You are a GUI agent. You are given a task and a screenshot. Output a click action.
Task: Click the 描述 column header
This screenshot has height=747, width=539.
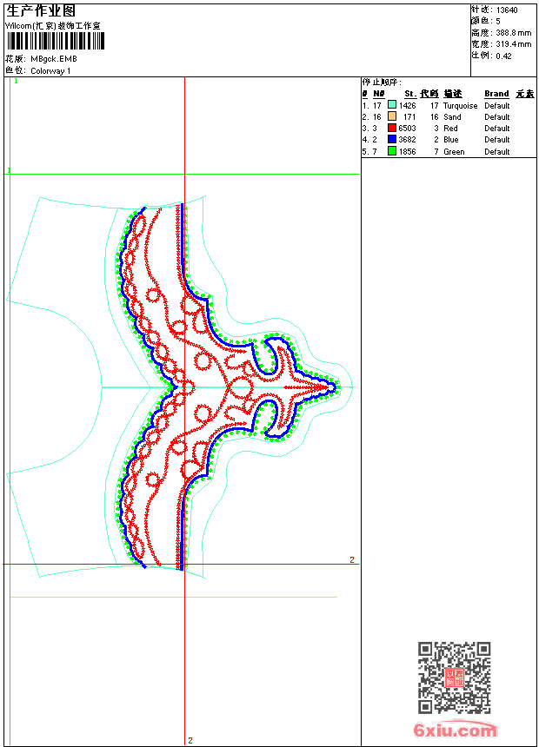pyautogui.click(x=453, y=94)
